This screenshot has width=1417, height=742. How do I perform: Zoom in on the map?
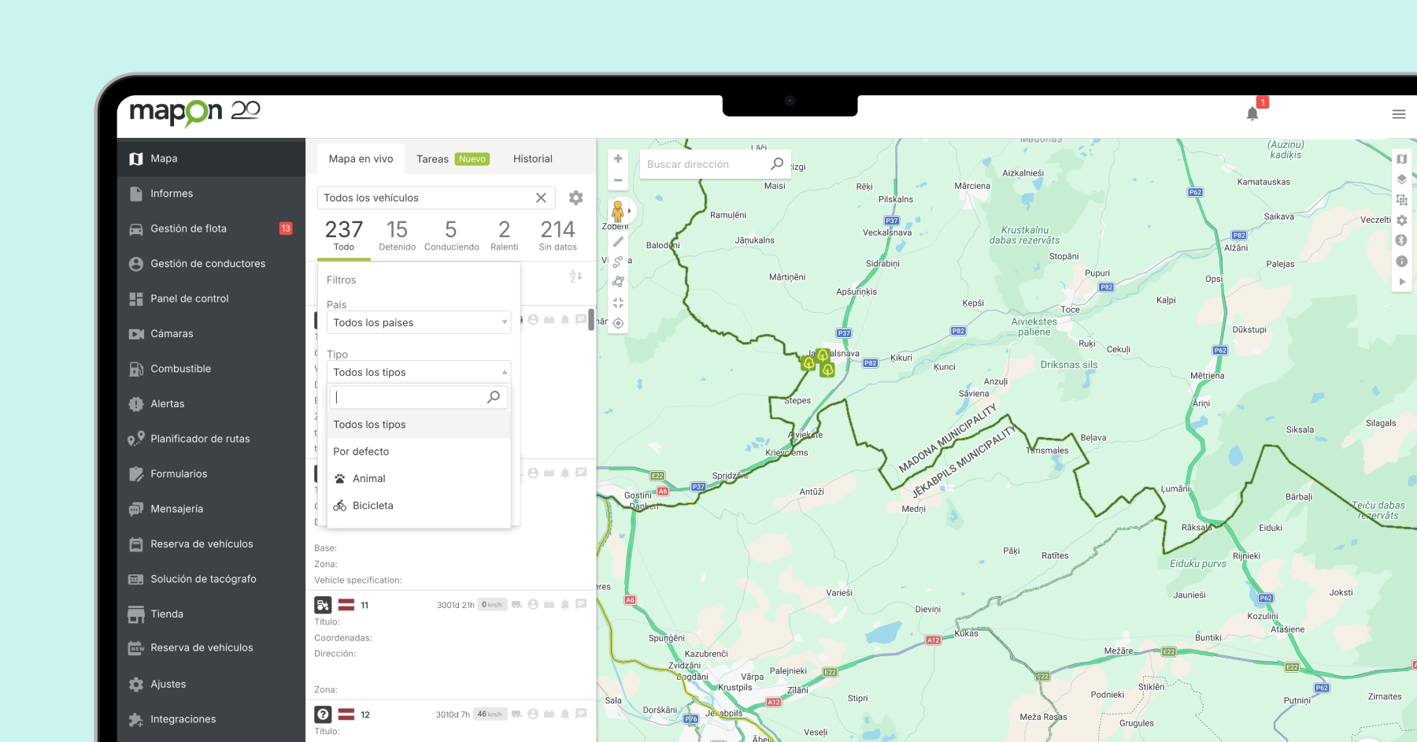point(618,158)
